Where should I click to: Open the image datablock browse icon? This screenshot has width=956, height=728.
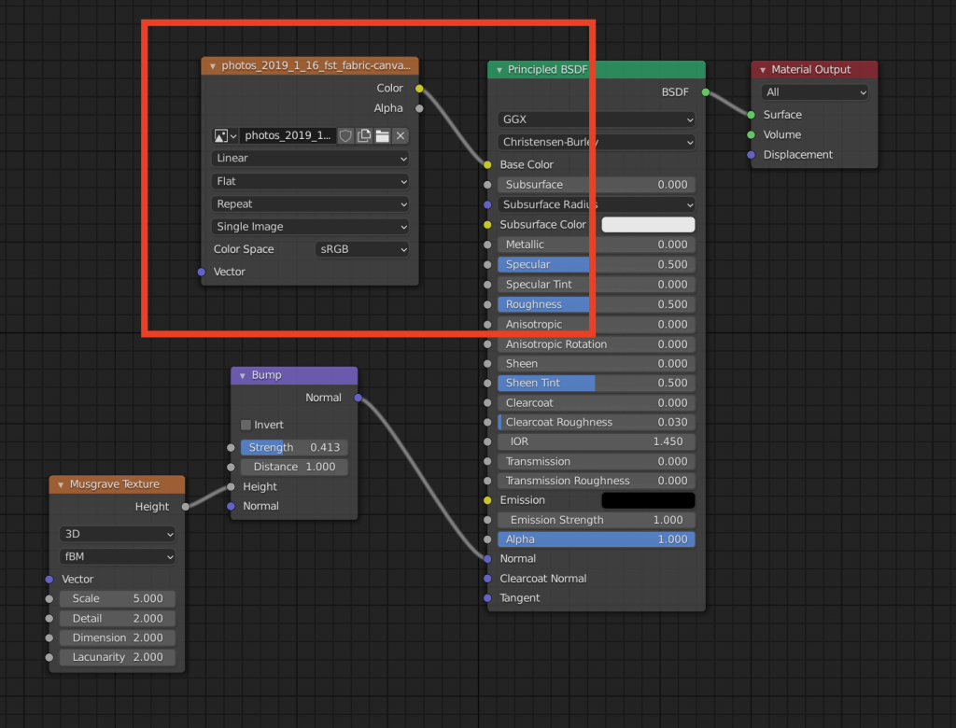(x=225, y=136)
